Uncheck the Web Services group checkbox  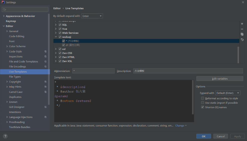(x=60, y=33)
